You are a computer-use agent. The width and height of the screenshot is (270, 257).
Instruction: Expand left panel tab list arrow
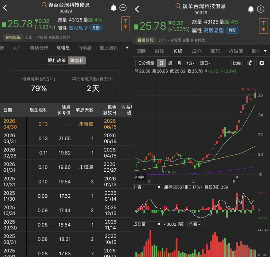[x=127, y=48]
